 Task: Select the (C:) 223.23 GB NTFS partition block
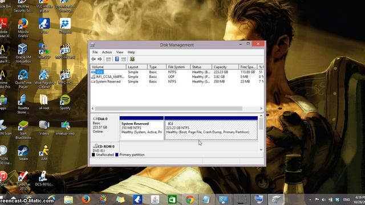tap(211, 128)
